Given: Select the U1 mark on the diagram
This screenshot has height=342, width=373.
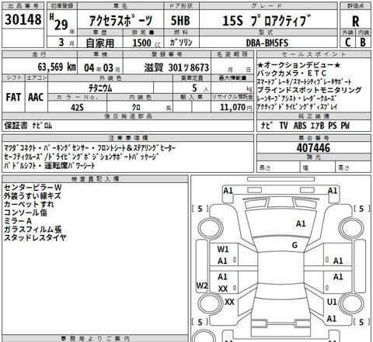Looking at the screenshot, I should (x=332, y=302).
